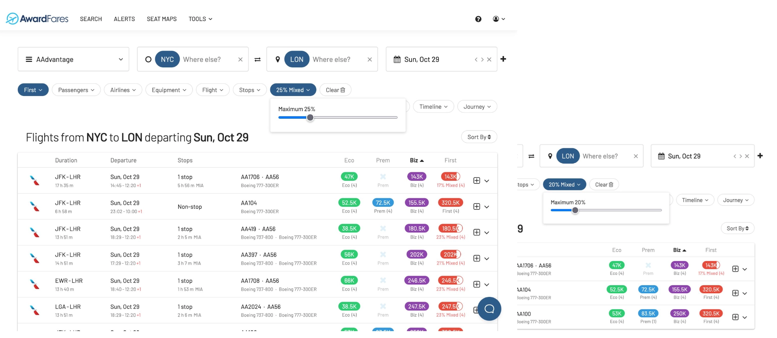
Task: Click Clear filters button in right panel
Action: tap(604, 184)
